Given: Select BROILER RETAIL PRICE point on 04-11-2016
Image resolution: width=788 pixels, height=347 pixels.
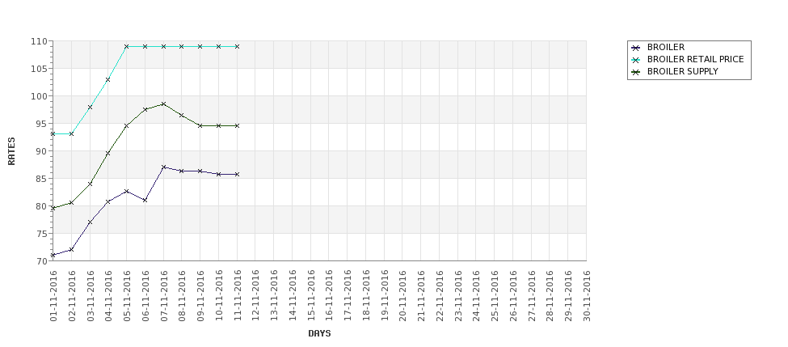Looking at the screenshot, I should 108,79.
